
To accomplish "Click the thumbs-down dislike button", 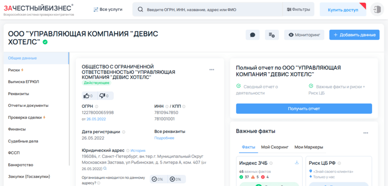I will (105, 96).
